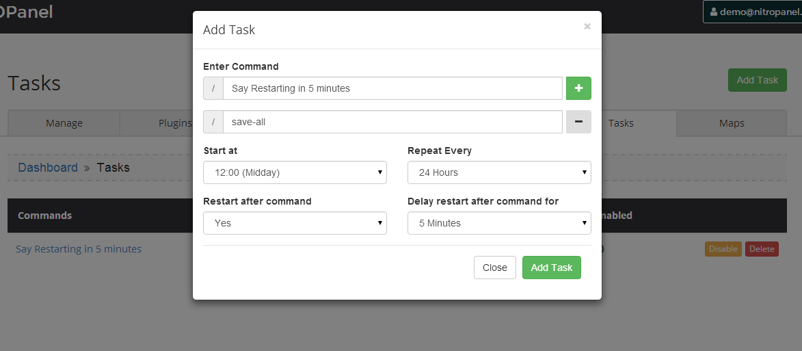Screen dimensions: 802x351
Task: Click the user icon beside demo@nitropanel
Action: [714, 12]
